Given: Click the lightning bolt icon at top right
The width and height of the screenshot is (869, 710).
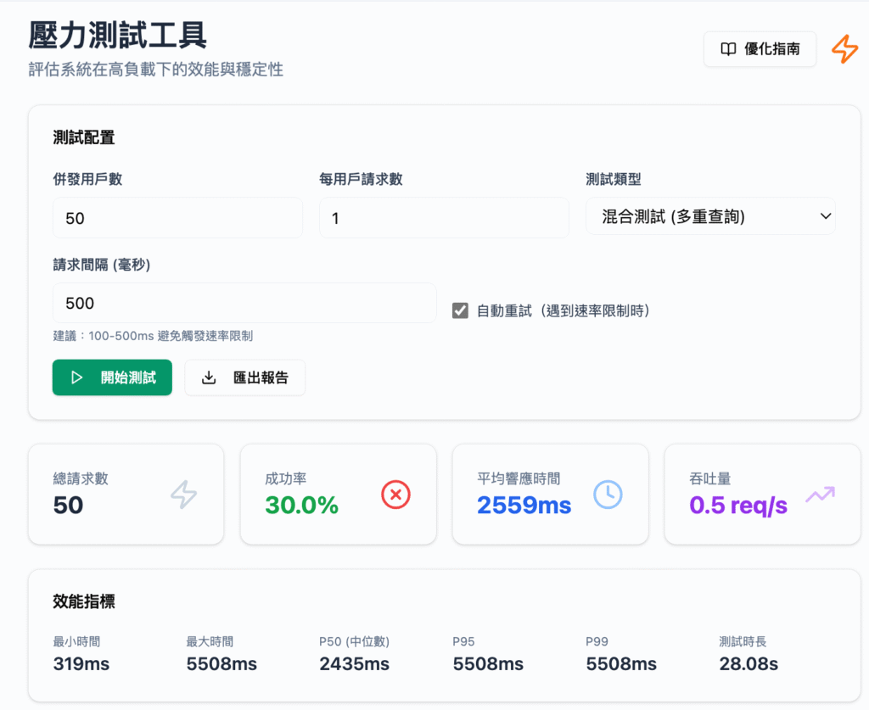Looking at the screenshot, I should tap(844, 49).
